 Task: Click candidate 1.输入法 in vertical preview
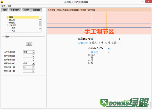[x=93, y=52]
